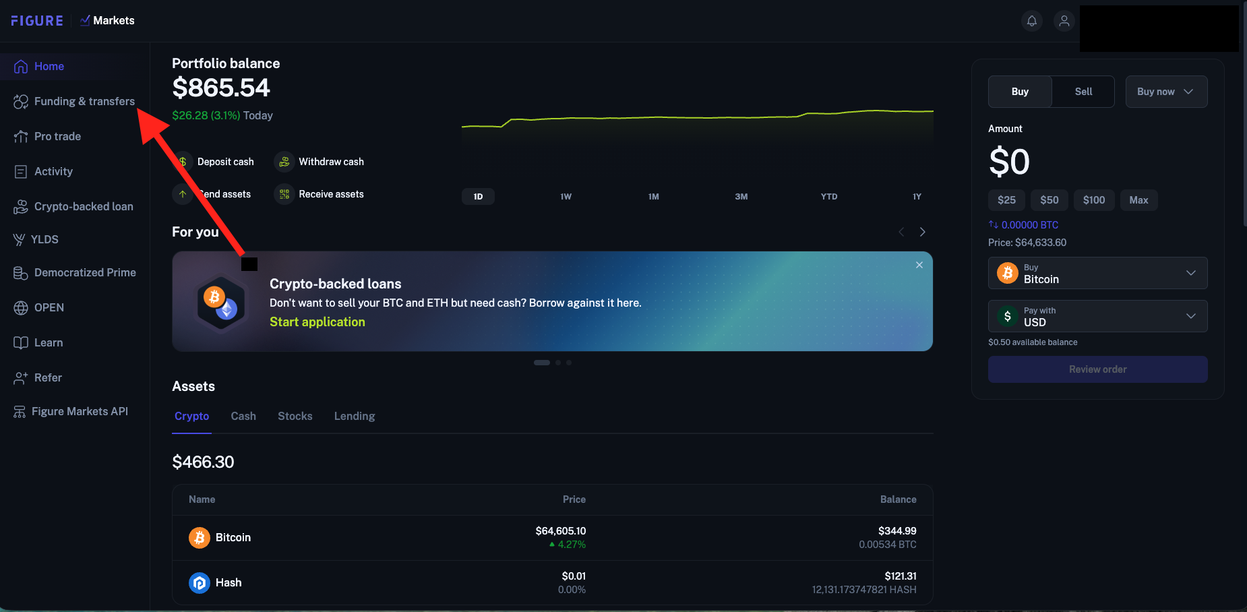
Task: Click Start application link
Action: (317, 322)
